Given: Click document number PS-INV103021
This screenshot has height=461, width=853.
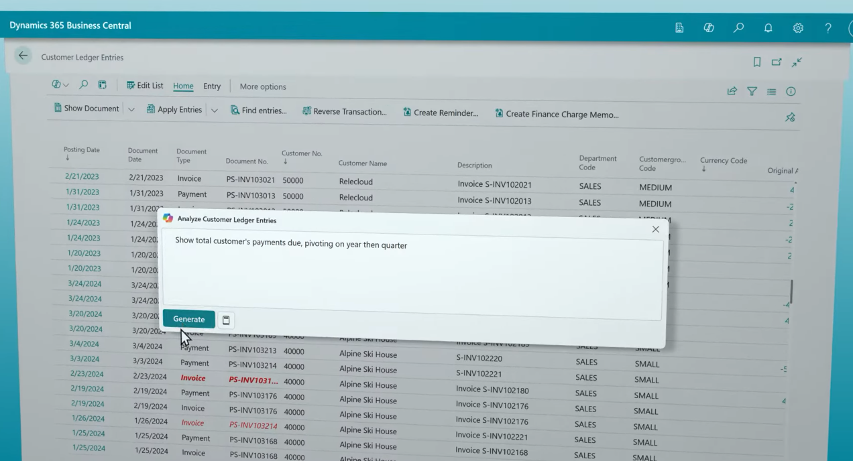Looking at the screenshot, I should pos(251,180).
